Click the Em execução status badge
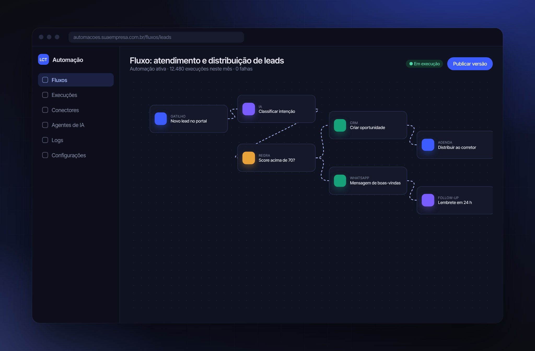This screenshot has width=535, height=351. 424,64
